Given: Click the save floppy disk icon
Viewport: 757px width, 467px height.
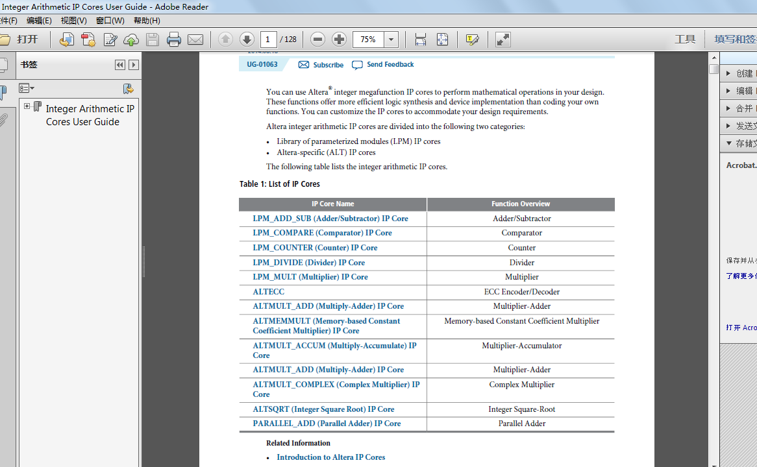Looking at the screenshot, I should tap(153, 40).
